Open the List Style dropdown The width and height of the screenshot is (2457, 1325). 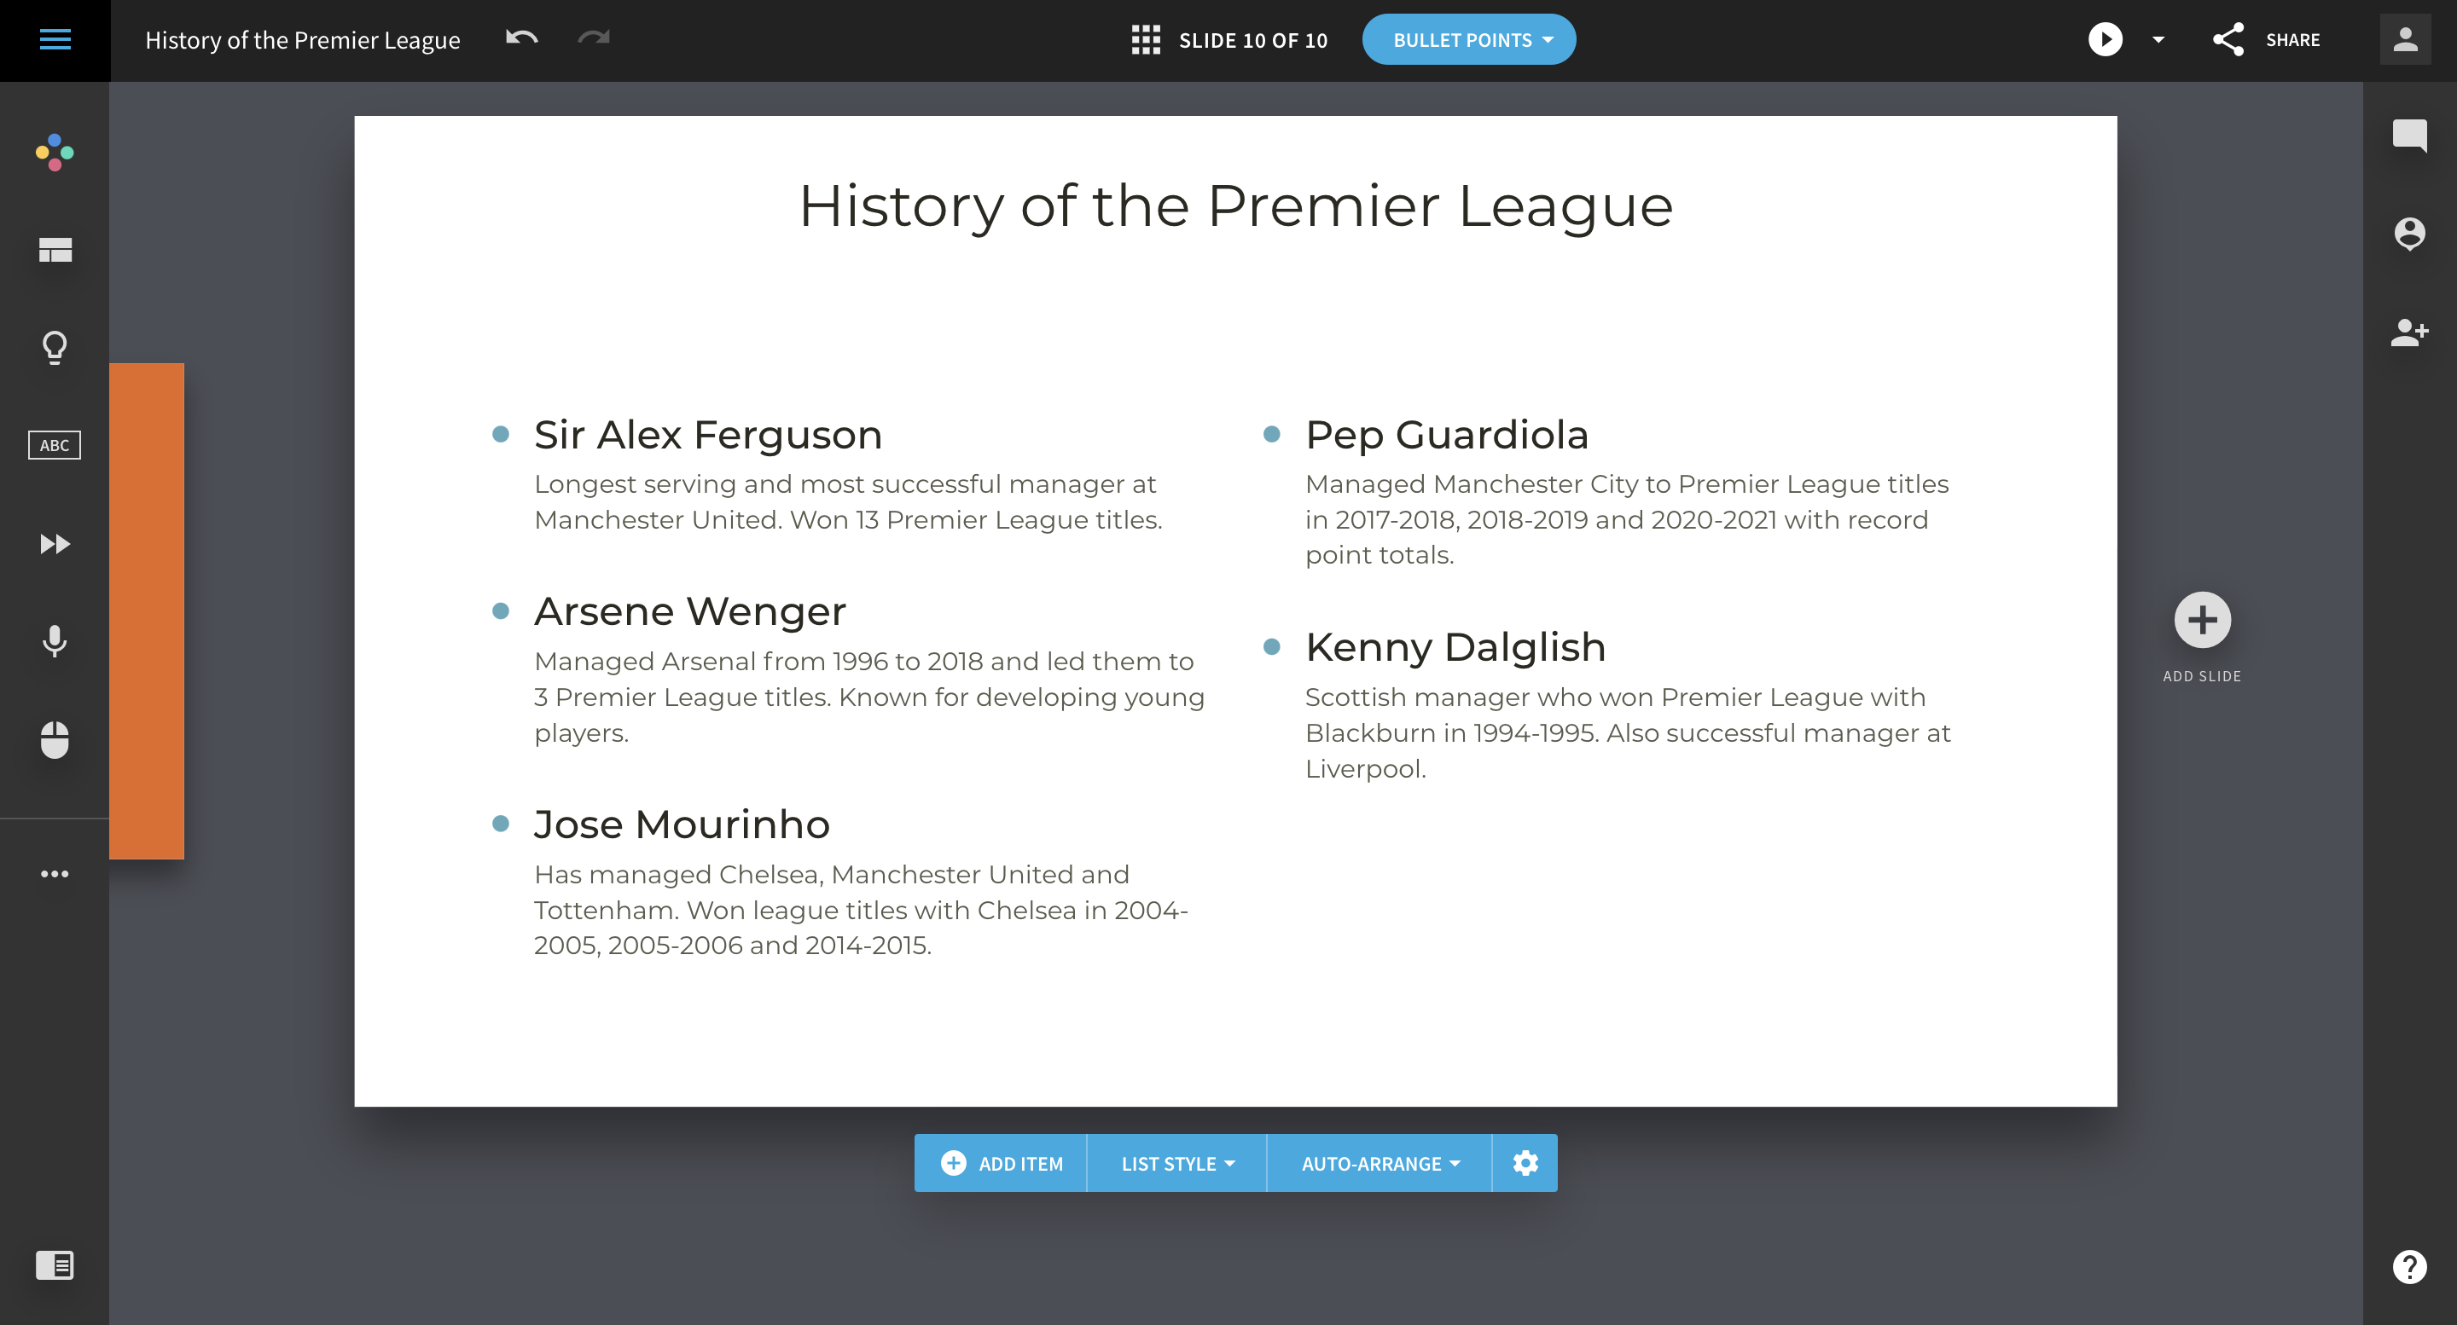(1177, 1163)
